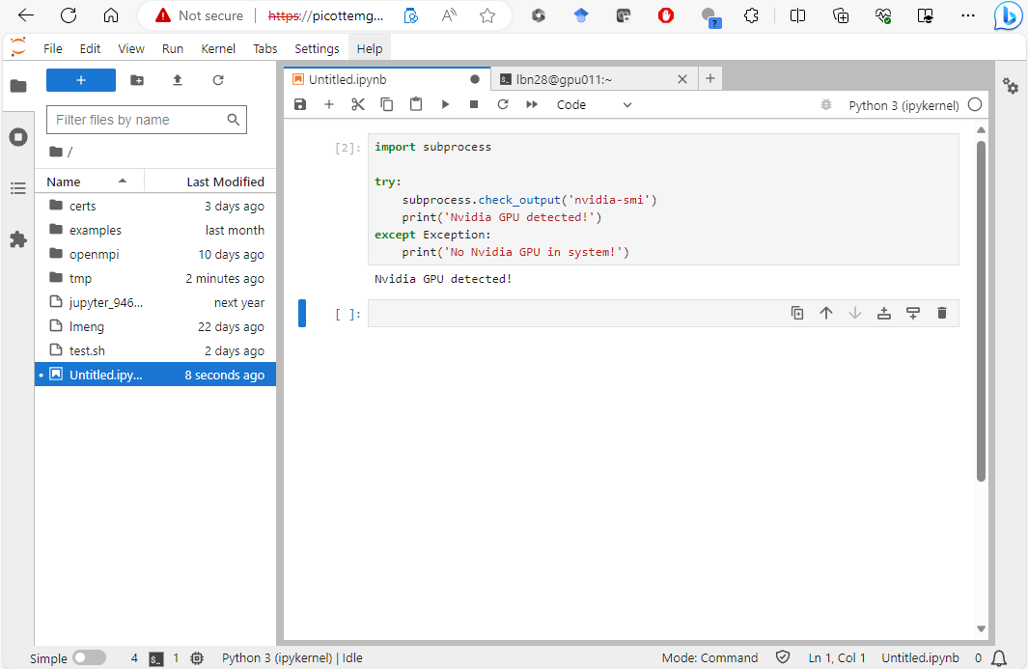The image size is (1028, 669).
Task: Open the Settings menu
Action: coord(317,48)
